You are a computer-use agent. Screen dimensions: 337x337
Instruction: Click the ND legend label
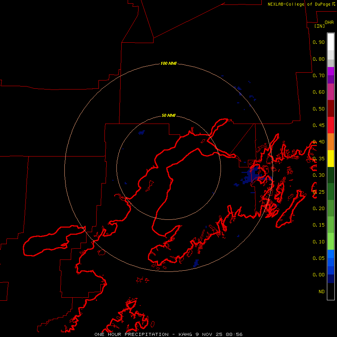(322, 292)
